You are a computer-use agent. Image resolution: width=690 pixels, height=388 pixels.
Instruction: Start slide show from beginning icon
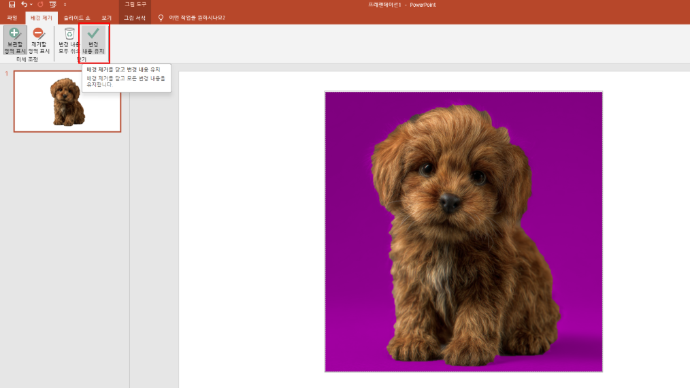pyautogui.click(x=53, y=4)
